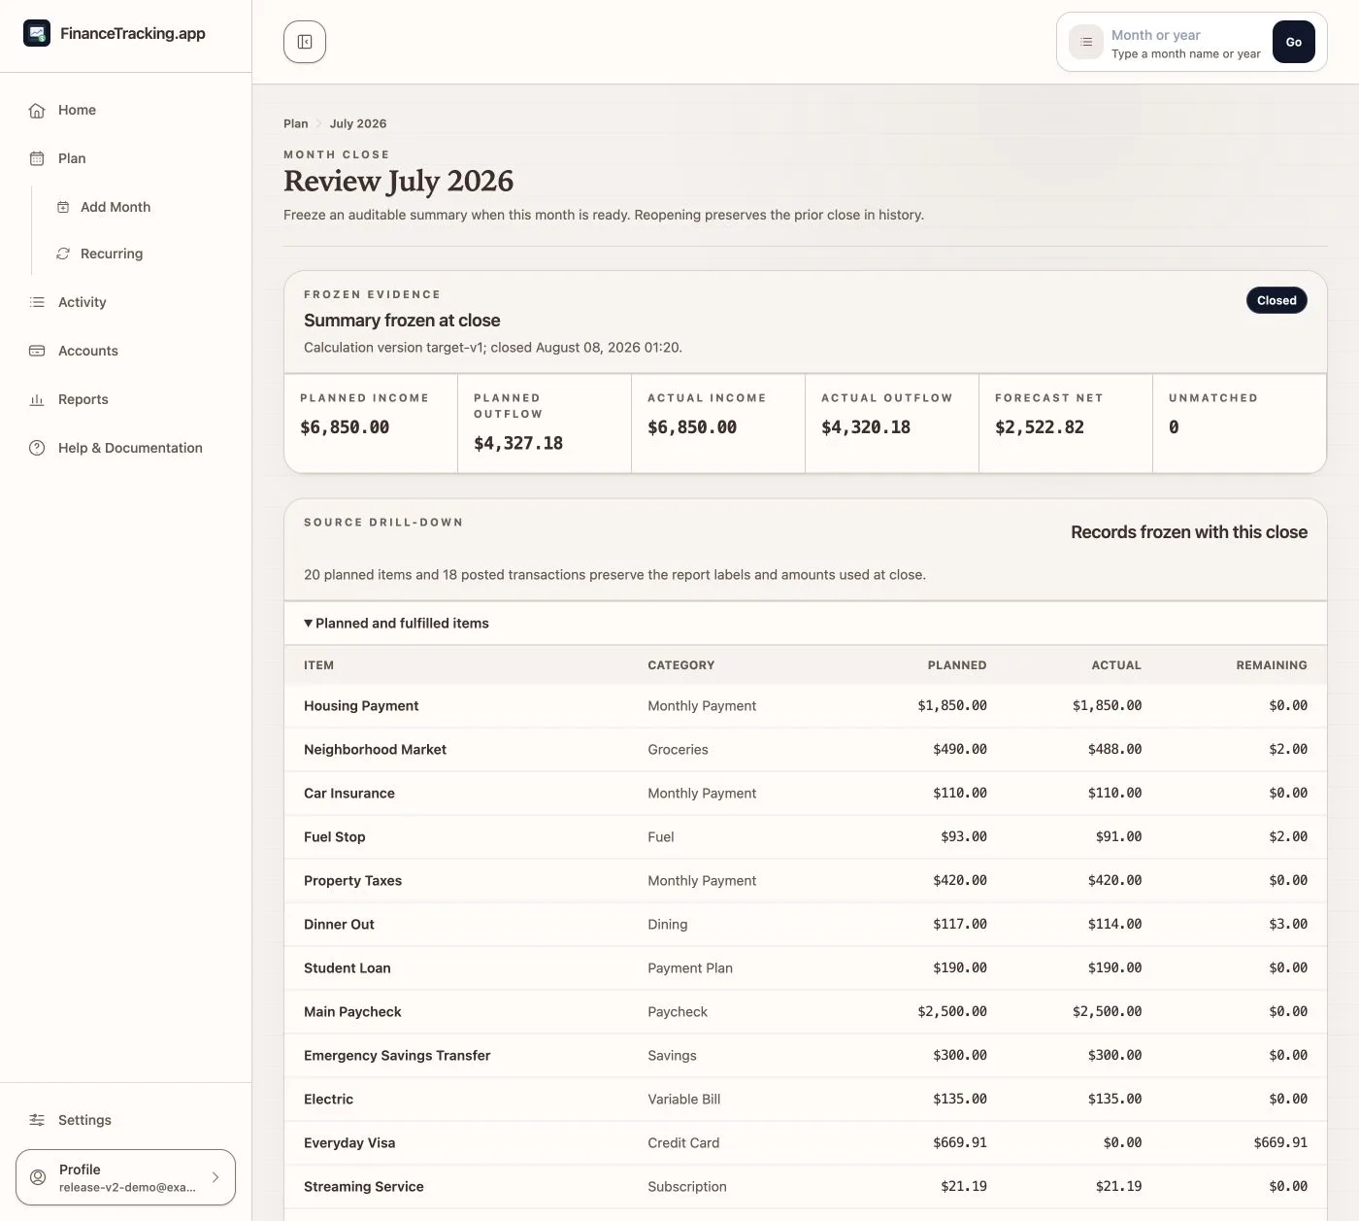Click the Plan calendar icon
This screenshot has width=1359, height=1221.
tap(37, 158)
